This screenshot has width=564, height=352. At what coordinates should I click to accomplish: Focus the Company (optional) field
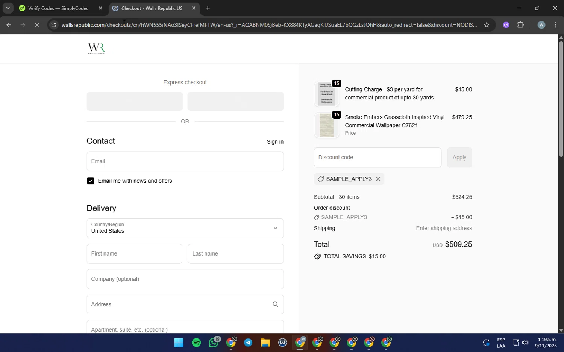point(185,279)
